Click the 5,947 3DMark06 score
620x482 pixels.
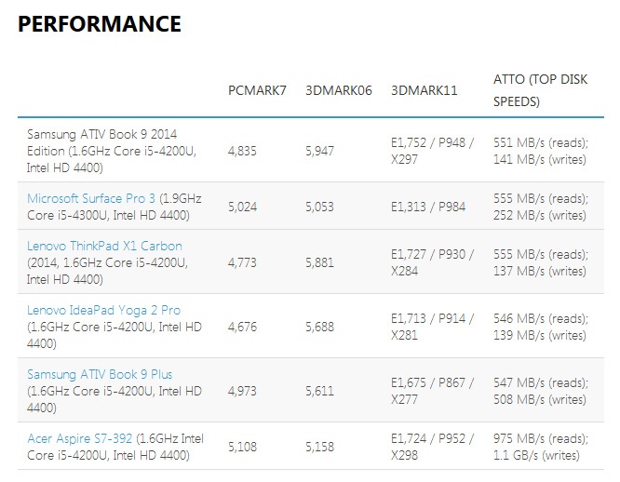point(319,151)
